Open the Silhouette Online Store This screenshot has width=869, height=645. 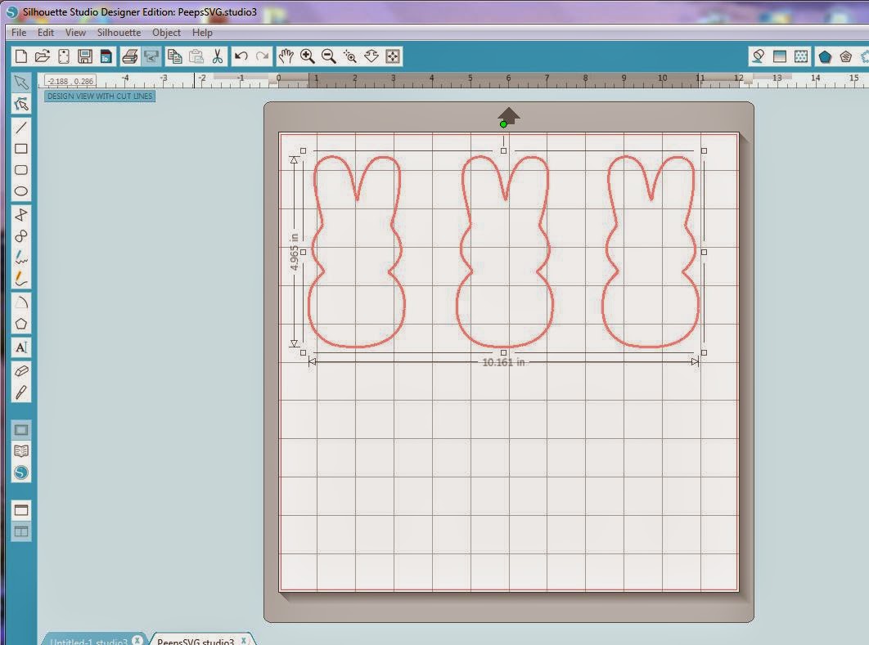point(21,472)
